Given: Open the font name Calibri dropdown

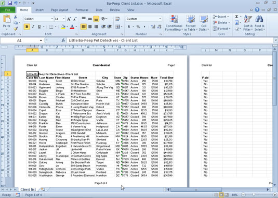Looking at the screenshot, I should click(x=52, y=19).
